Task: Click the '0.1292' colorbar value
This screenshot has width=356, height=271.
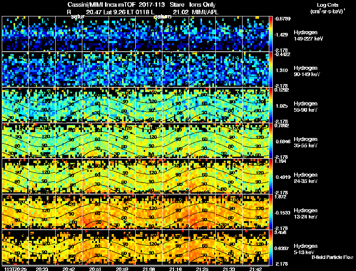Action: coord(282,90)
